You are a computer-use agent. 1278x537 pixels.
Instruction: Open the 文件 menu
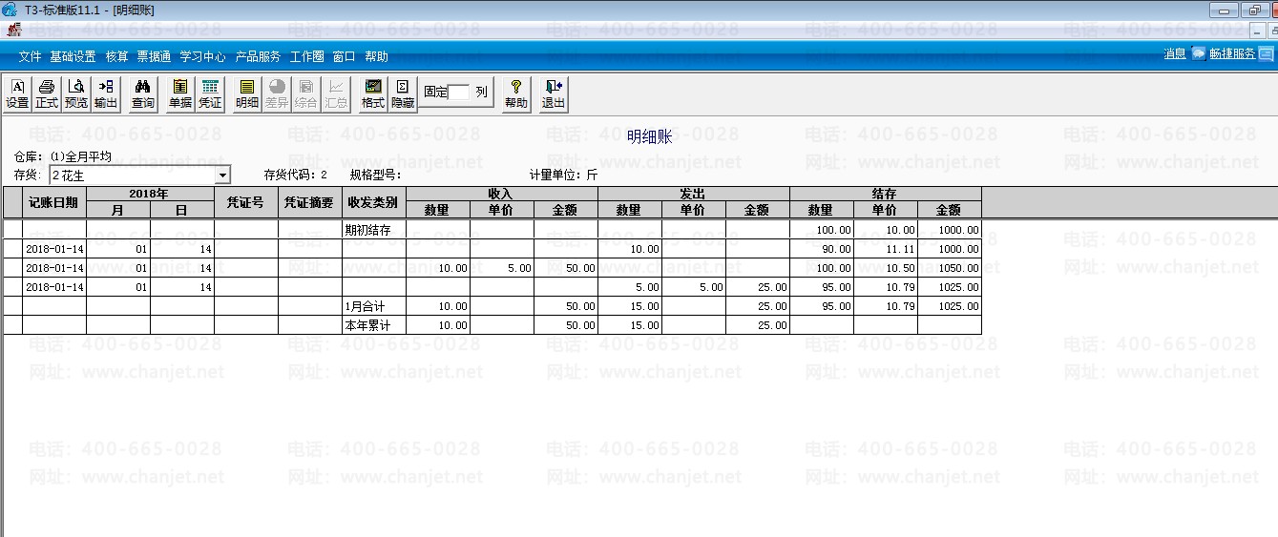(x=30, y=57)
